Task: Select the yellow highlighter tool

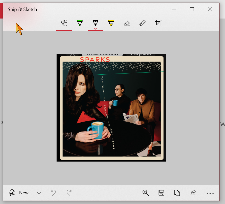Action: 111,23
